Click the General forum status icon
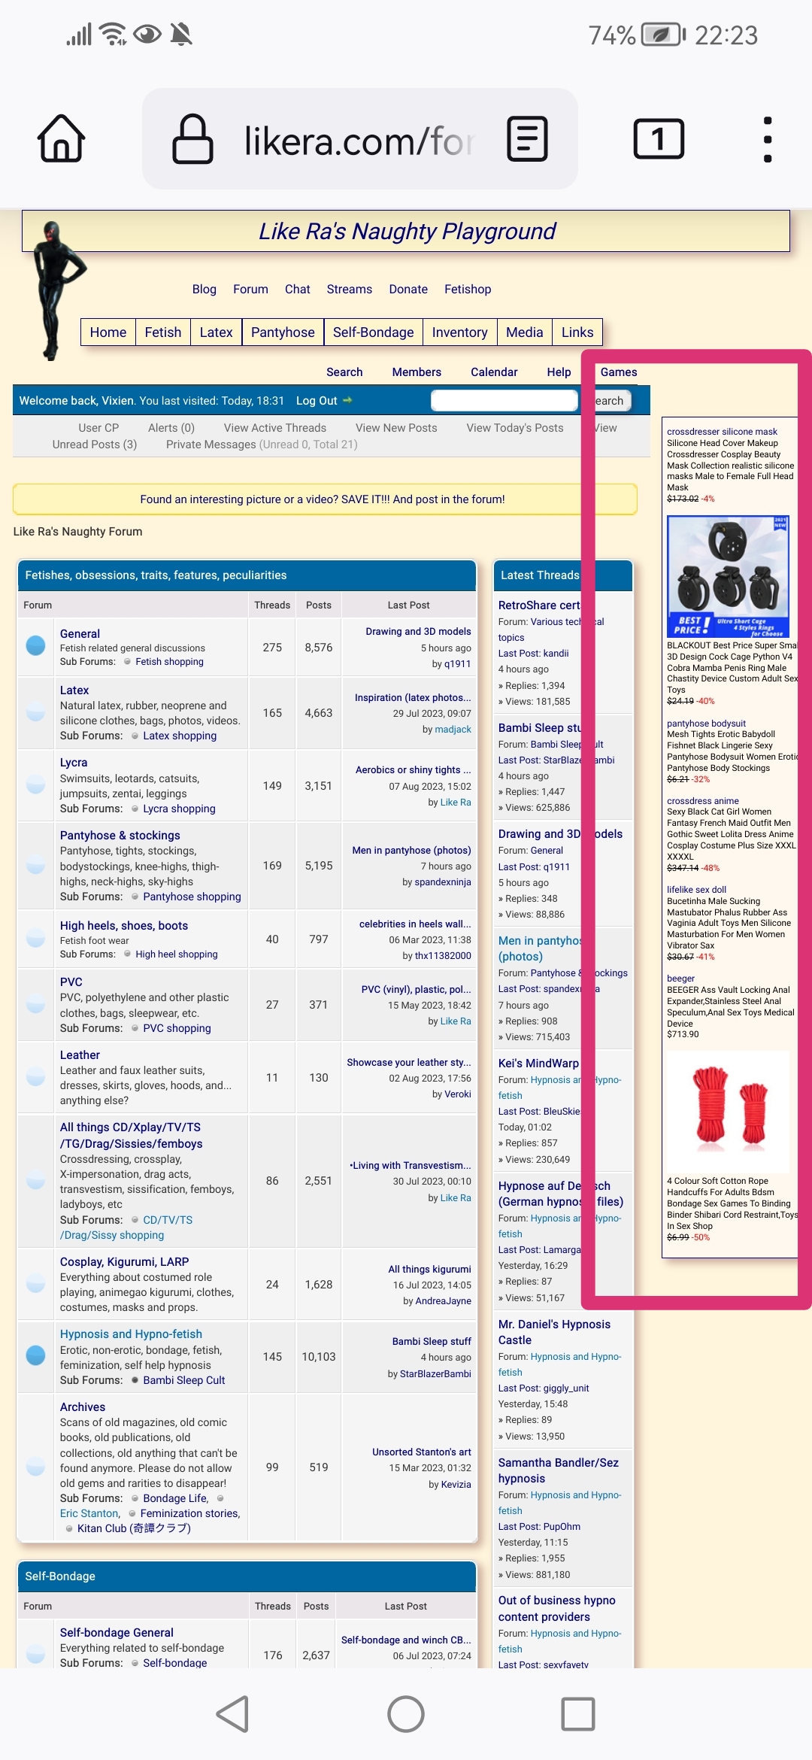 pos(35,646)
